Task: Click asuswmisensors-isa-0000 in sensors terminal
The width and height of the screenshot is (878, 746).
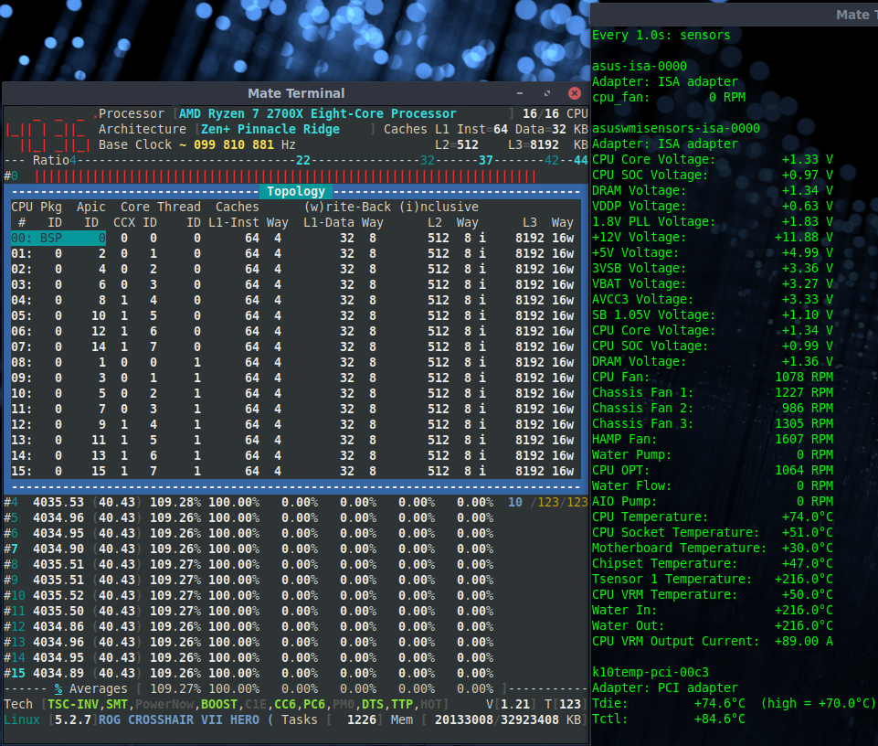Action: click(676, 128)
